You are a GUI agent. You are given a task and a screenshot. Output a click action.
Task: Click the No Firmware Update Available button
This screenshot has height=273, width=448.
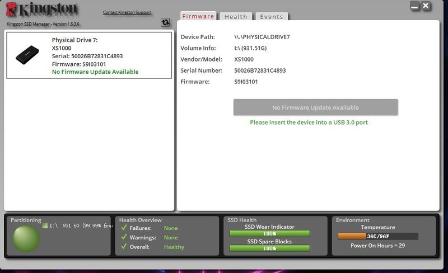pyautogui.click(x=315, y=107)
